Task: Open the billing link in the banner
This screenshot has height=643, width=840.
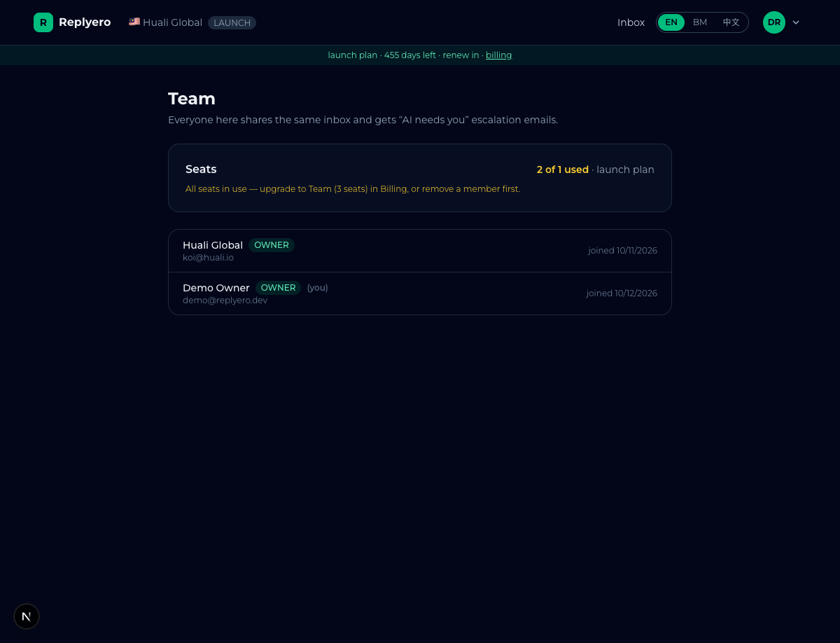Action: click(498, 55)
